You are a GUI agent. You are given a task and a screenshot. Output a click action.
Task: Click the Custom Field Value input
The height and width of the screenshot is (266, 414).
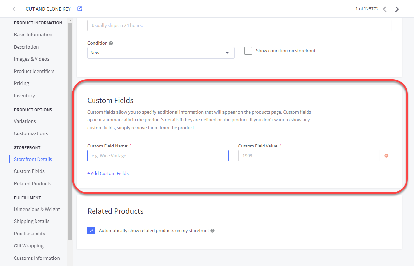(x=309, y=156)
